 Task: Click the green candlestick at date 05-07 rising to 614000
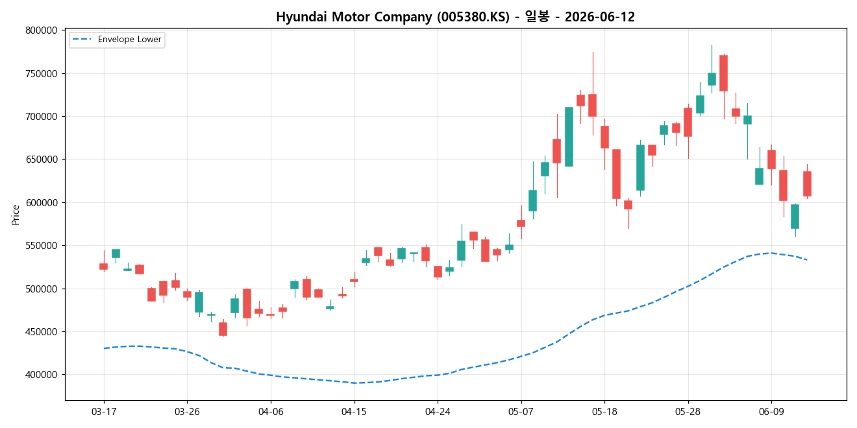(532, 200)
